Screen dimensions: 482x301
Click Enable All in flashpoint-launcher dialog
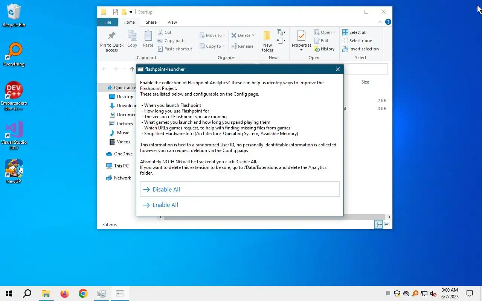[239, 205]
